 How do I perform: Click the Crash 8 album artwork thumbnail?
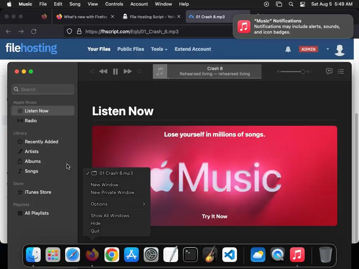click(160, 71)
